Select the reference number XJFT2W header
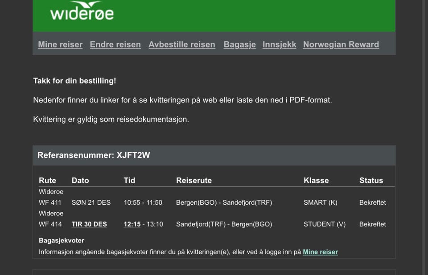 (95, 155)
